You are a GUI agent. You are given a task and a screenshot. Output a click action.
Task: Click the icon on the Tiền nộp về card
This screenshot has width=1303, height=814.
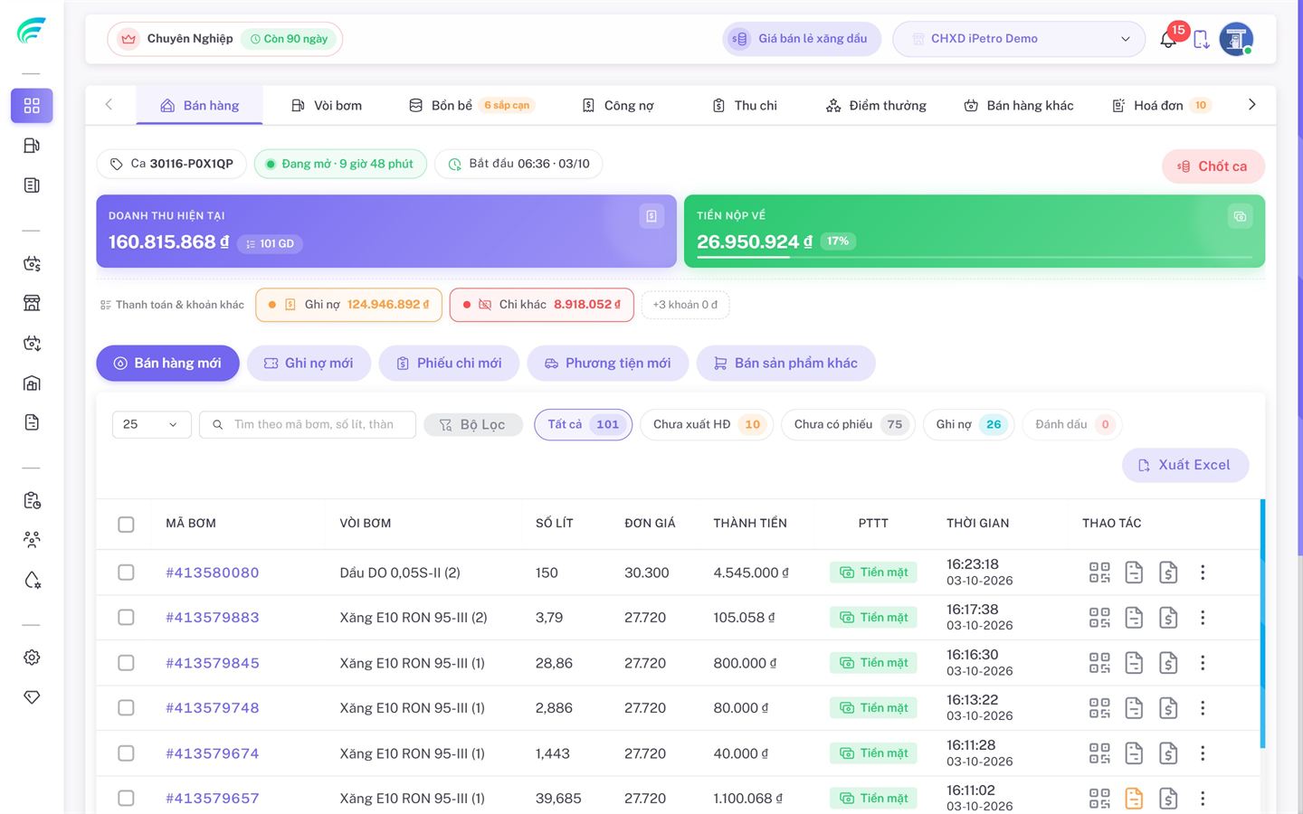(1240, 216)
